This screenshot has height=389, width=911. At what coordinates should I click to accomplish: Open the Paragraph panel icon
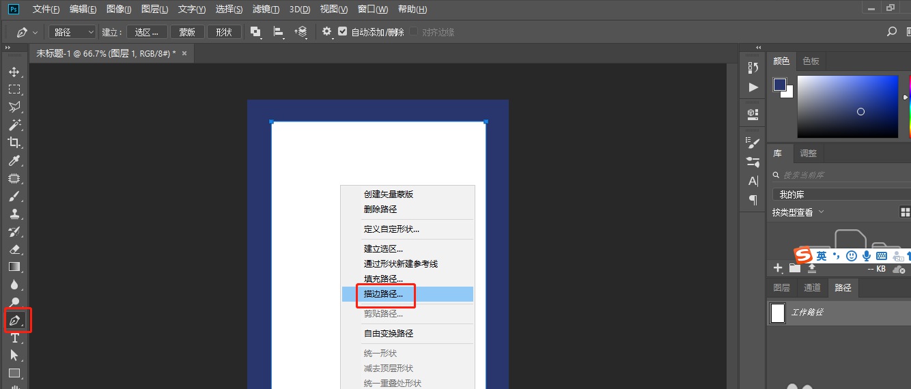pyautogui.click(x=753, y=200)
